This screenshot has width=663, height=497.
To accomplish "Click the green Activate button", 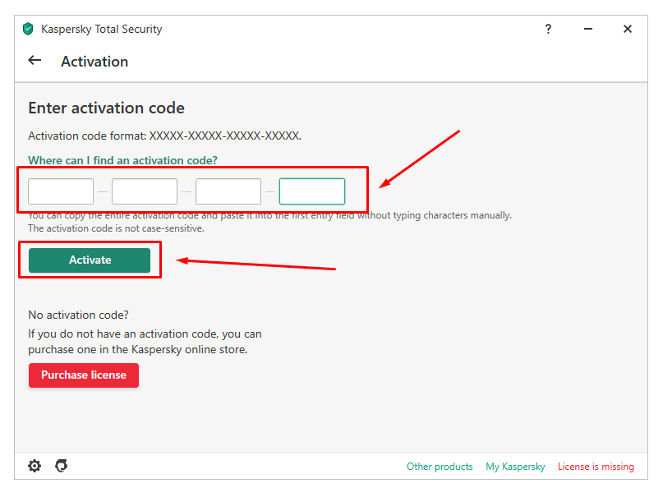I will pyautogui.click(x=90, y=260).
